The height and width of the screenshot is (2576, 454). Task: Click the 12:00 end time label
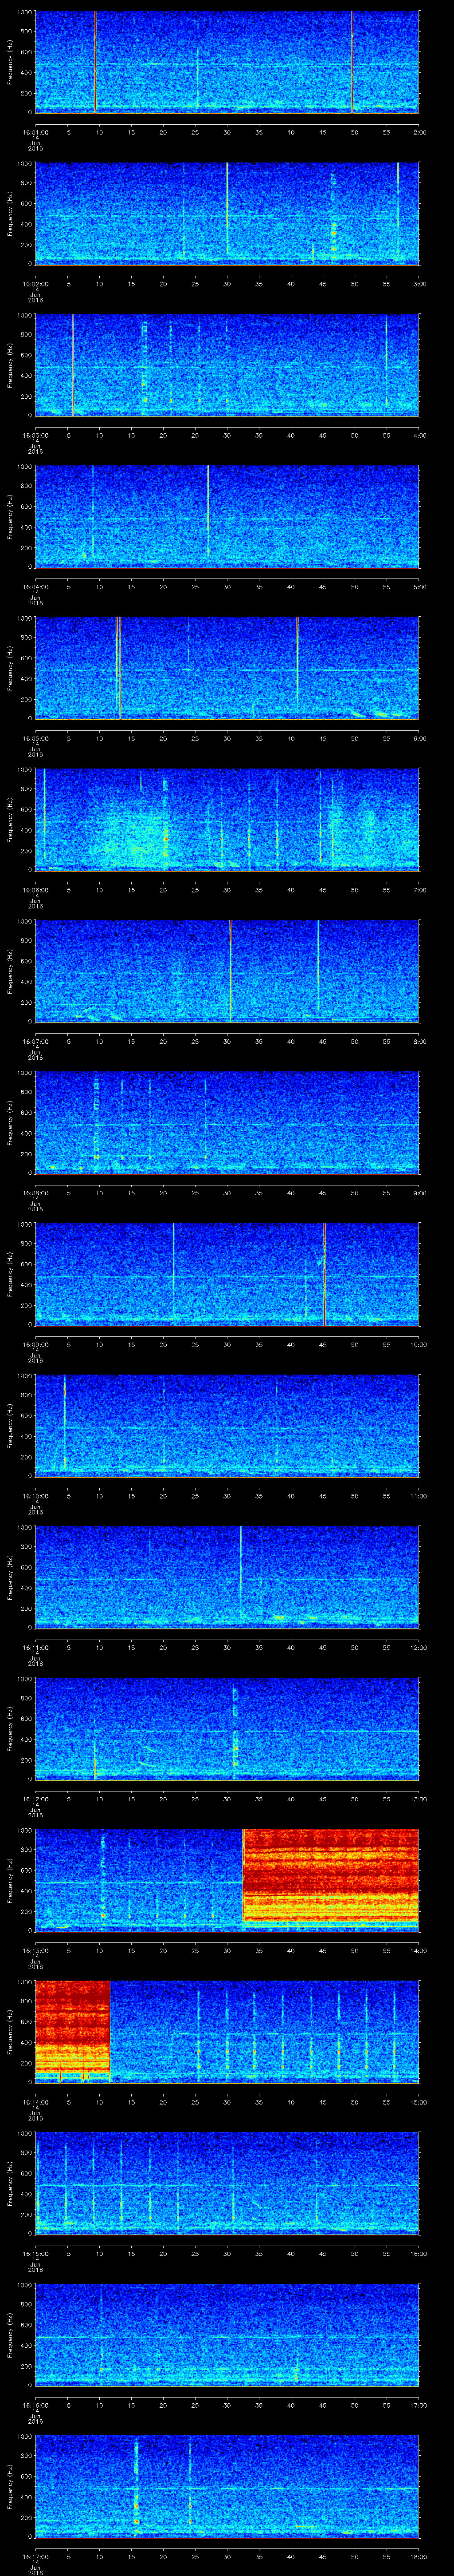[418, 1647]
